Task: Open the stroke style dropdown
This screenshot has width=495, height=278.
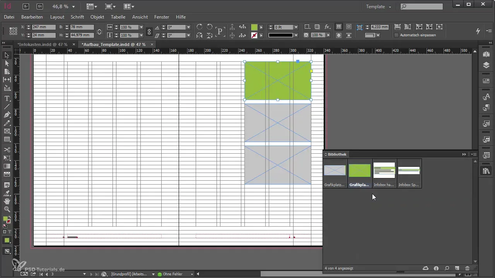Action: [296, 35]
